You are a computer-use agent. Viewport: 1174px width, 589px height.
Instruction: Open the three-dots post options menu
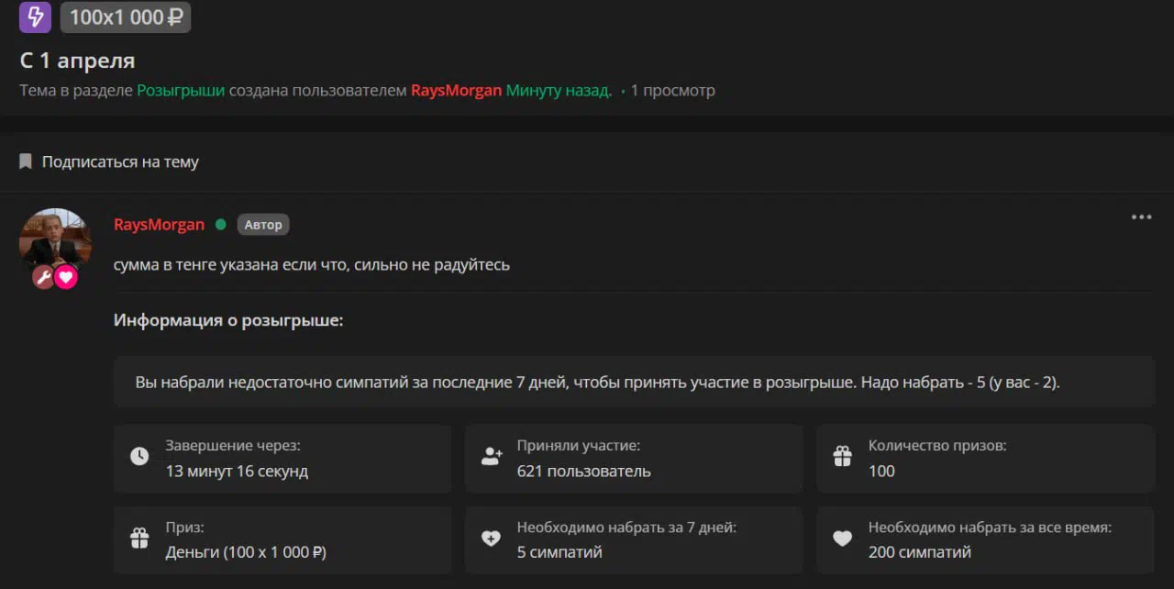pos(1141,217)
